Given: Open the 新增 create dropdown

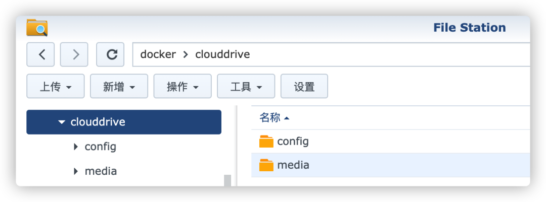Looking at the screenshot, I should tap(119, 86).
